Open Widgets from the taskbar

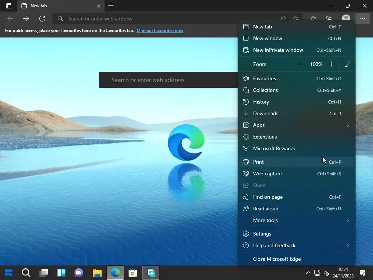(61, 273)
